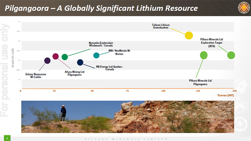Click the 'Galaxy Resources Mt Caitlin' label
The height and width of the screenshot is (141, 251).
[x=36, y=76]
